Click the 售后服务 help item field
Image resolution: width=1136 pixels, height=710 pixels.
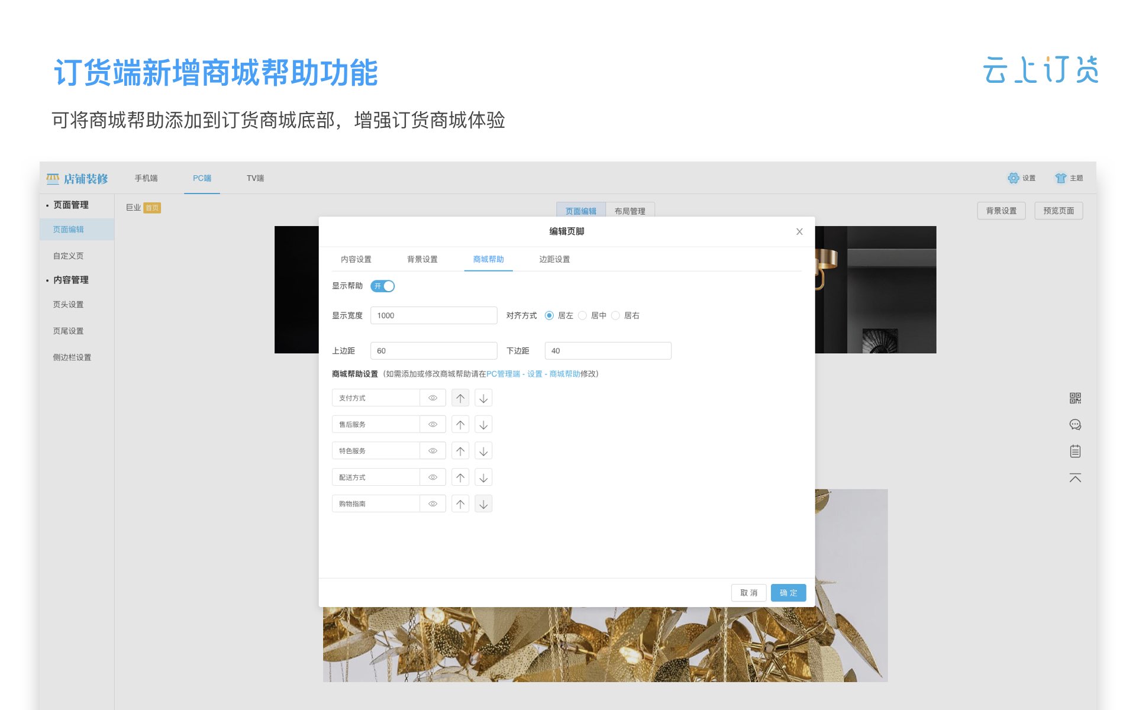tap(376, 425)
